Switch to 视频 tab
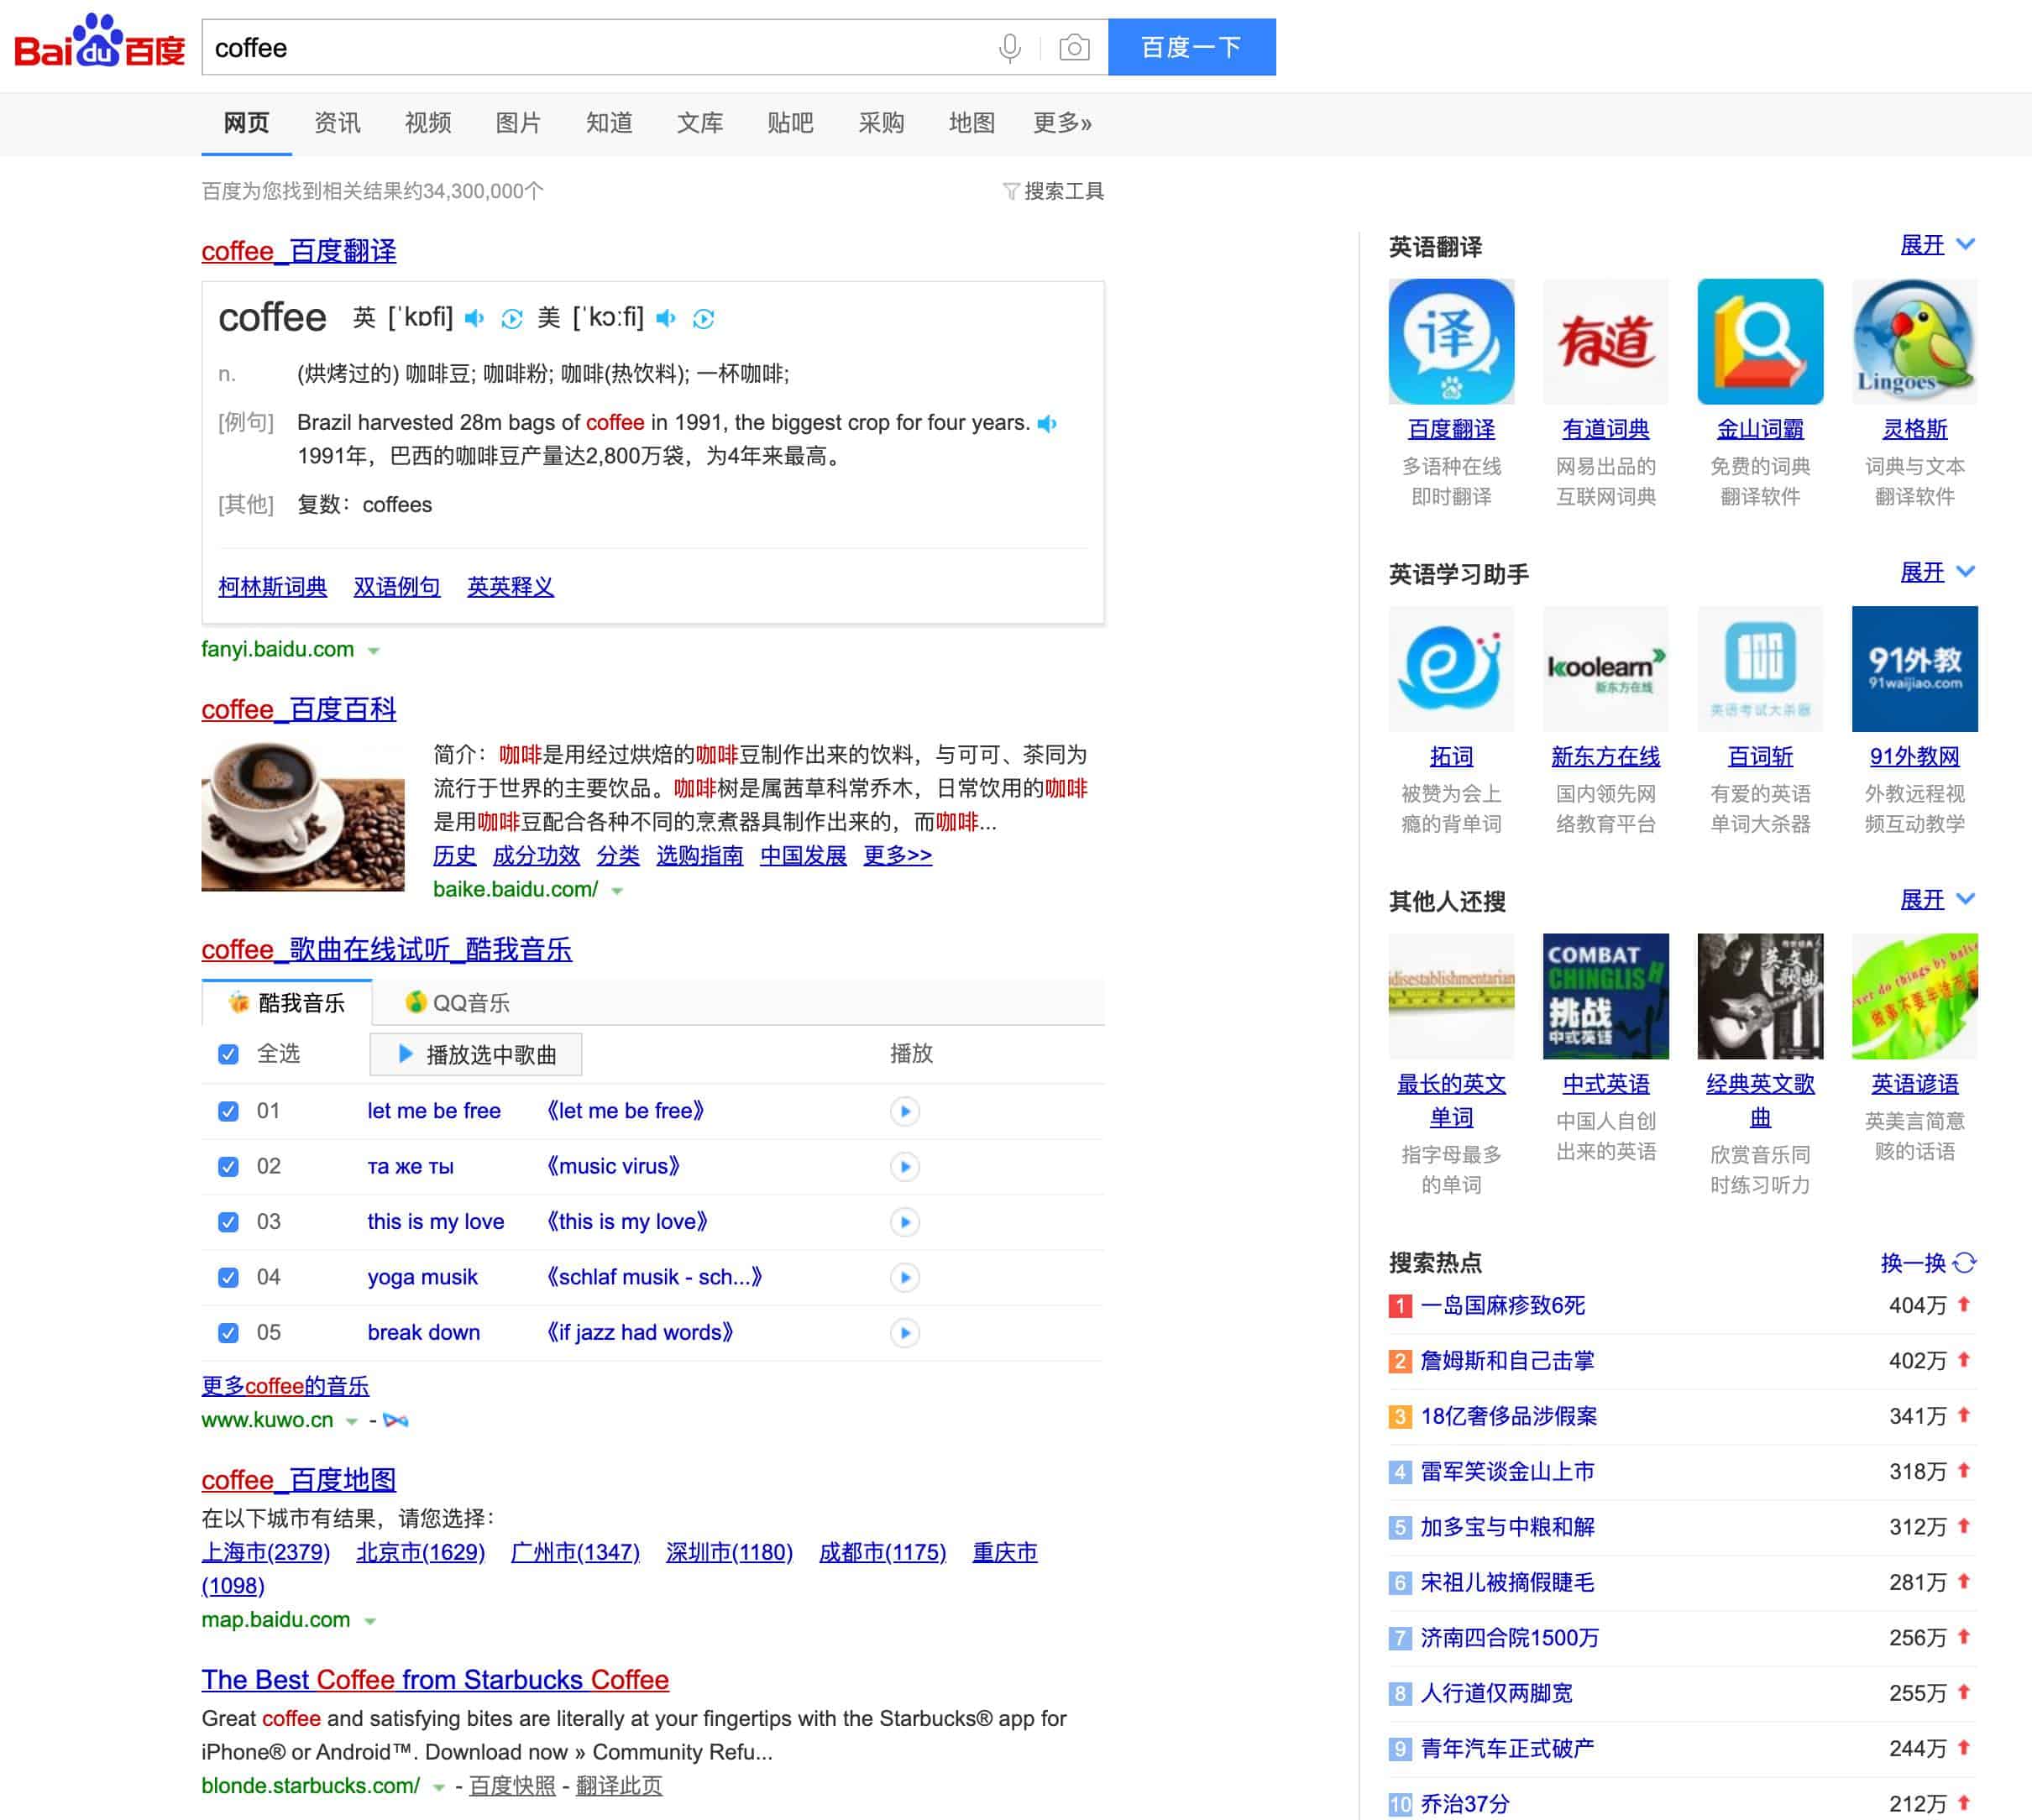Viewport: 2032px width, 1820px height. pyautogui.click(x=428, y=123)
